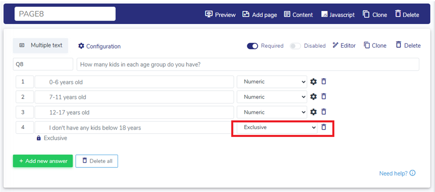Open the question Editor
This screenshot has width=435, height=192.
point(344,46)
